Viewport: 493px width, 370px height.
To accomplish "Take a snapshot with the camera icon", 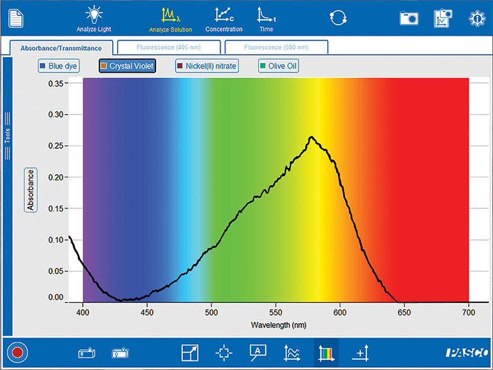I will (x=409, y=18).
